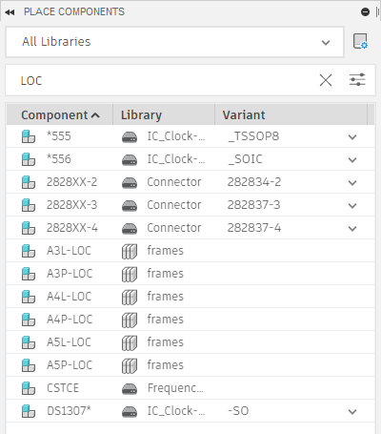Clear the LOC search with X icon
Image resolution: width=381 pixels, height=434 pixels.
[326, 80]
